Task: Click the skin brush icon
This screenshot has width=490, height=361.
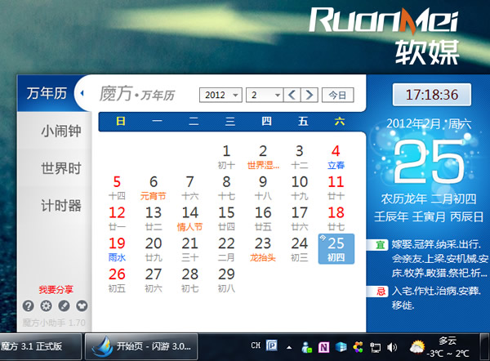Action: 64,305
